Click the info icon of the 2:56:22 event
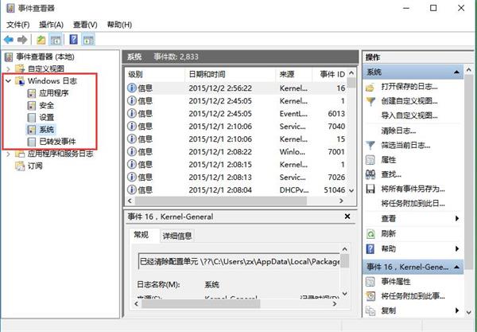The height and width of the screenshot is (332, 477). click(131, 88)
